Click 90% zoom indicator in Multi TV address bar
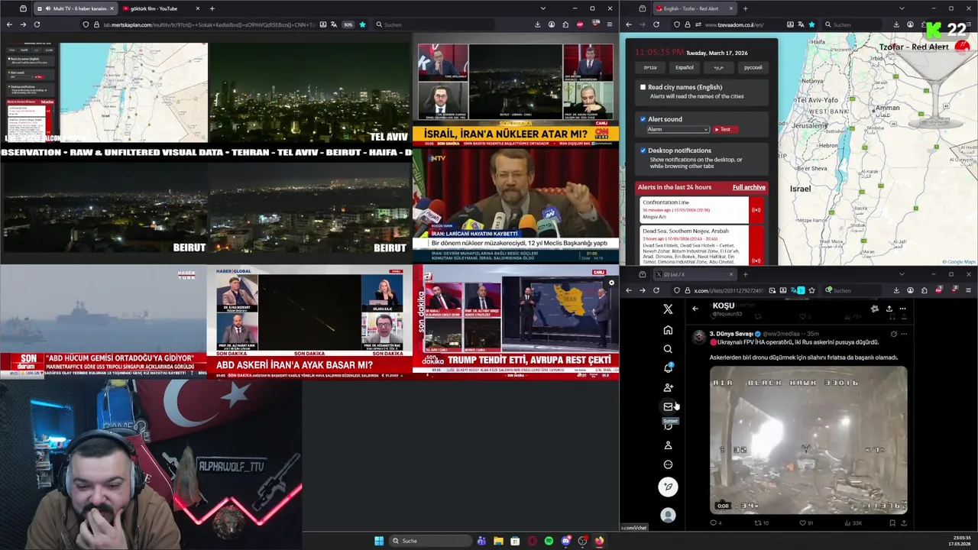 (x=348, y=24)
